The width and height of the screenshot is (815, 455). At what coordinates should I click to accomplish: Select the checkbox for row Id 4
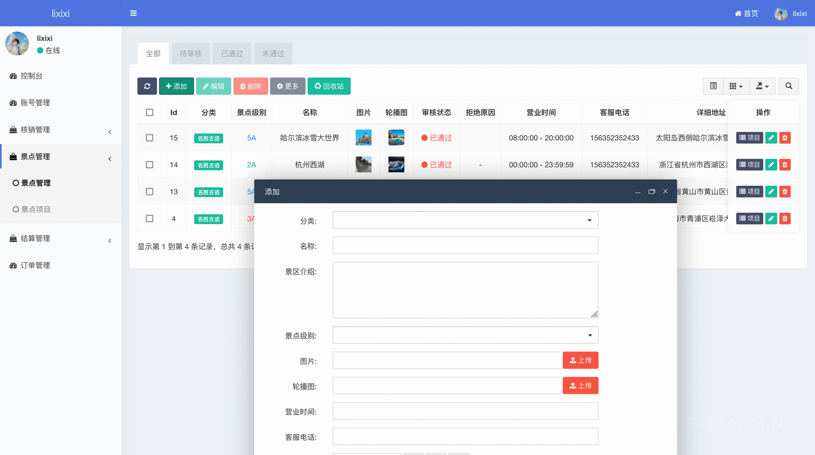149,218
